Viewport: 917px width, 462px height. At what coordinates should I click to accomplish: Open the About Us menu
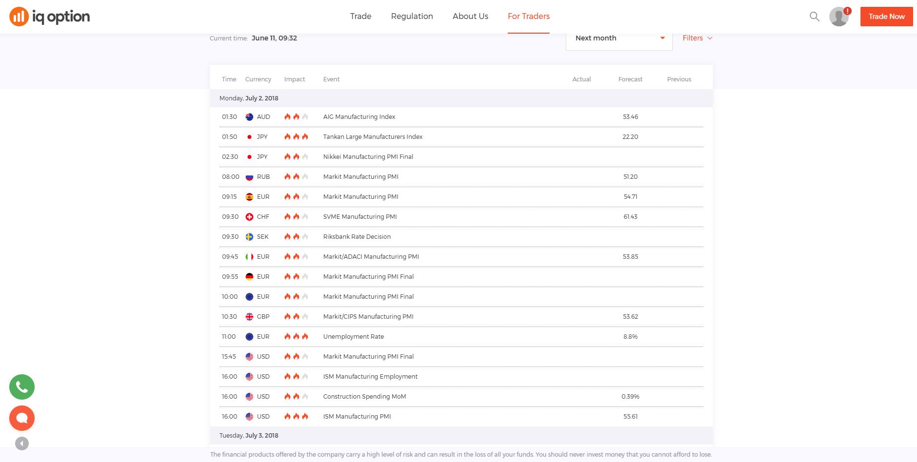coord(470,16)
